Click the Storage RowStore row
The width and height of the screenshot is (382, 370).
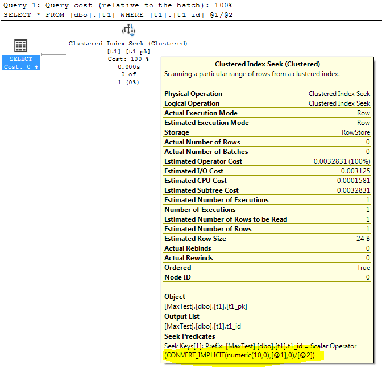point(267,132)
